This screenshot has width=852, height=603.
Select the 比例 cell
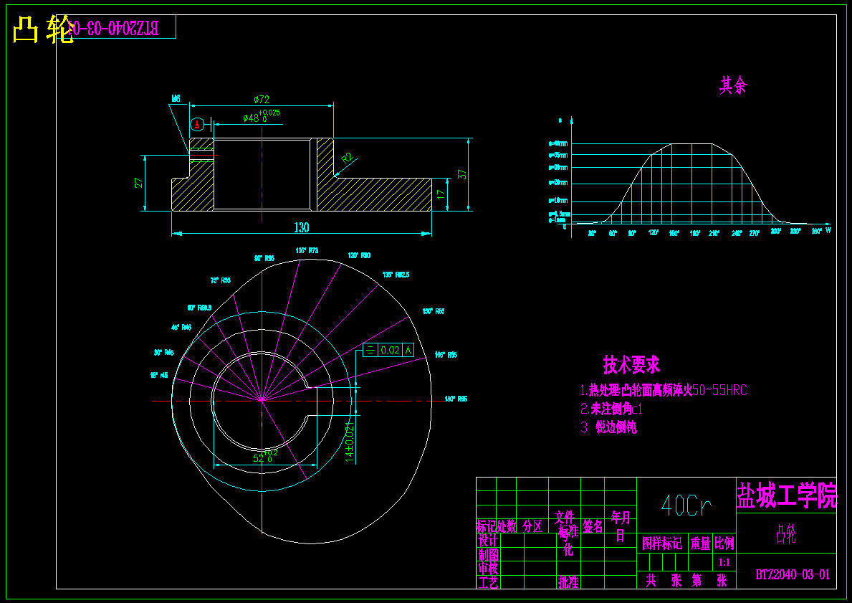click(724, 543)
